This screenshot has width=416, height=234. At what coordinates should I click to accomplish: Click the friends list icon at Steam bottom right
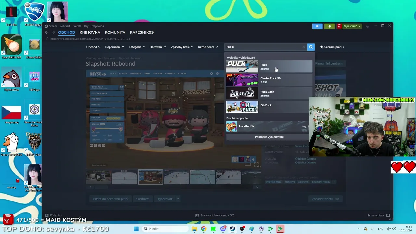tap(388, 215)
